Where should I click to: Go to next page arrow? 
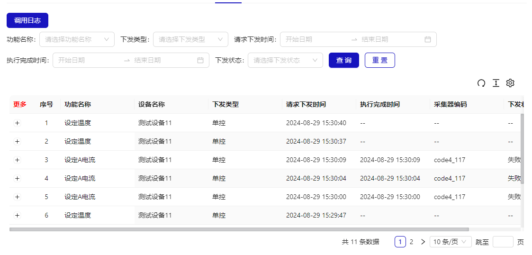pyautogui.click(x=423, y=242)
